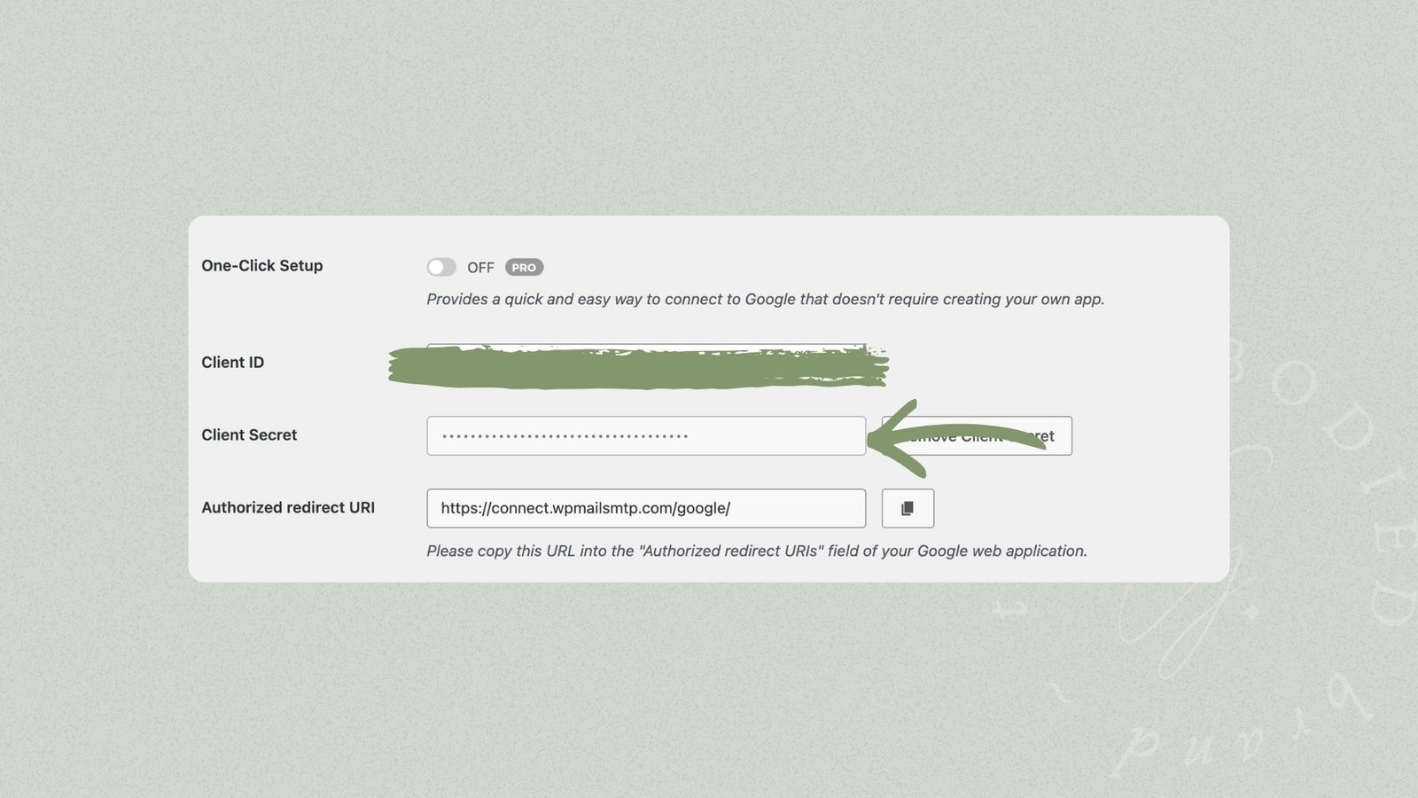Select the One-Click Setup label

[262, 265]
